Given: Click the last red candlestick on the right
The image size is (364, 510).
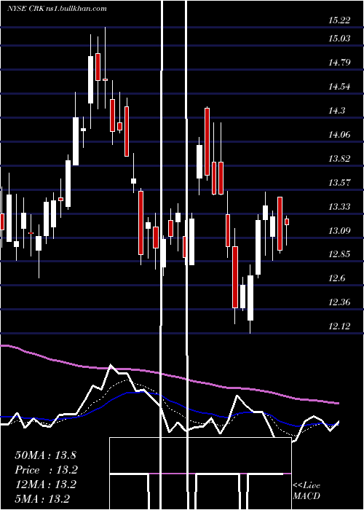Looking at the screenshot, I should [287, 221].
